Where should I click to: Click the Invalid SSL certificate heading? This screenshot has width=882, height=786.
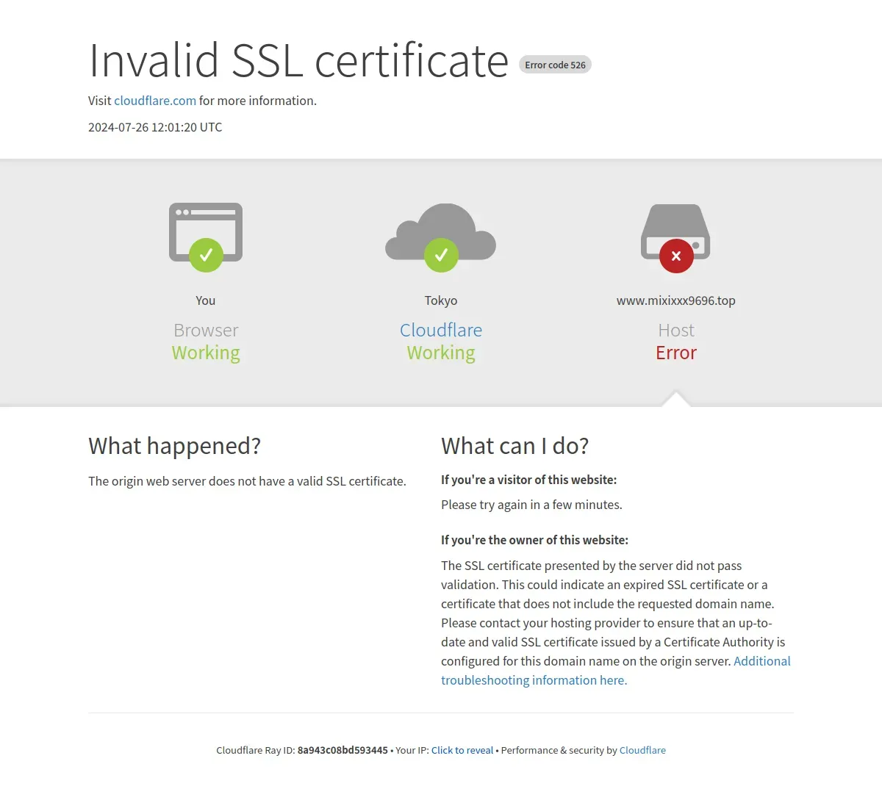coord(298,60)
